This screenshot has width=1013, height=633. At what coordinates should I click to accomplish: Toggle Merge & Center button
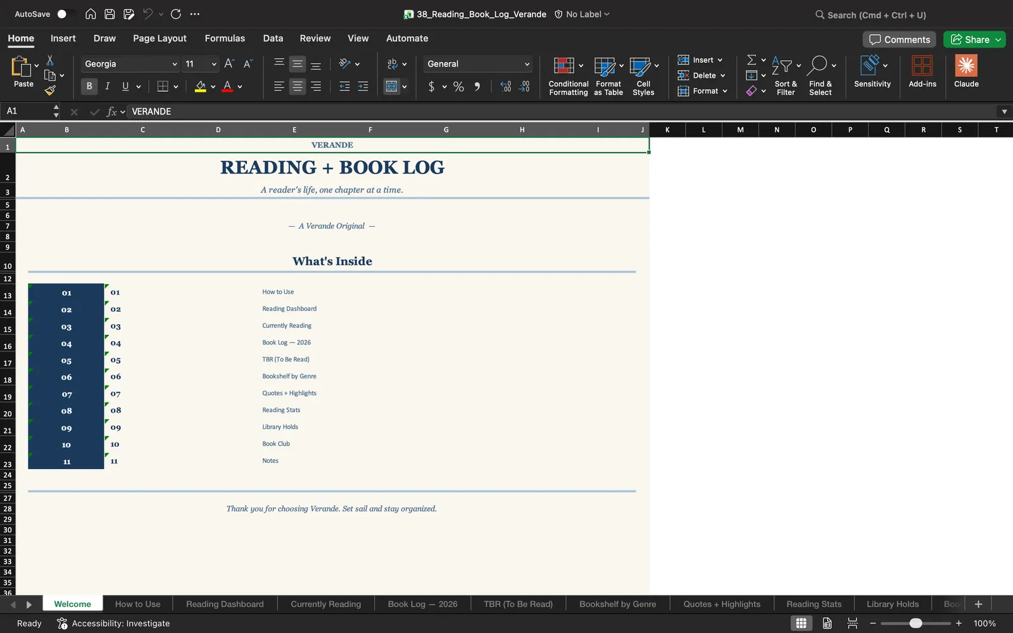pyautogui.click(x=392, y=86)
